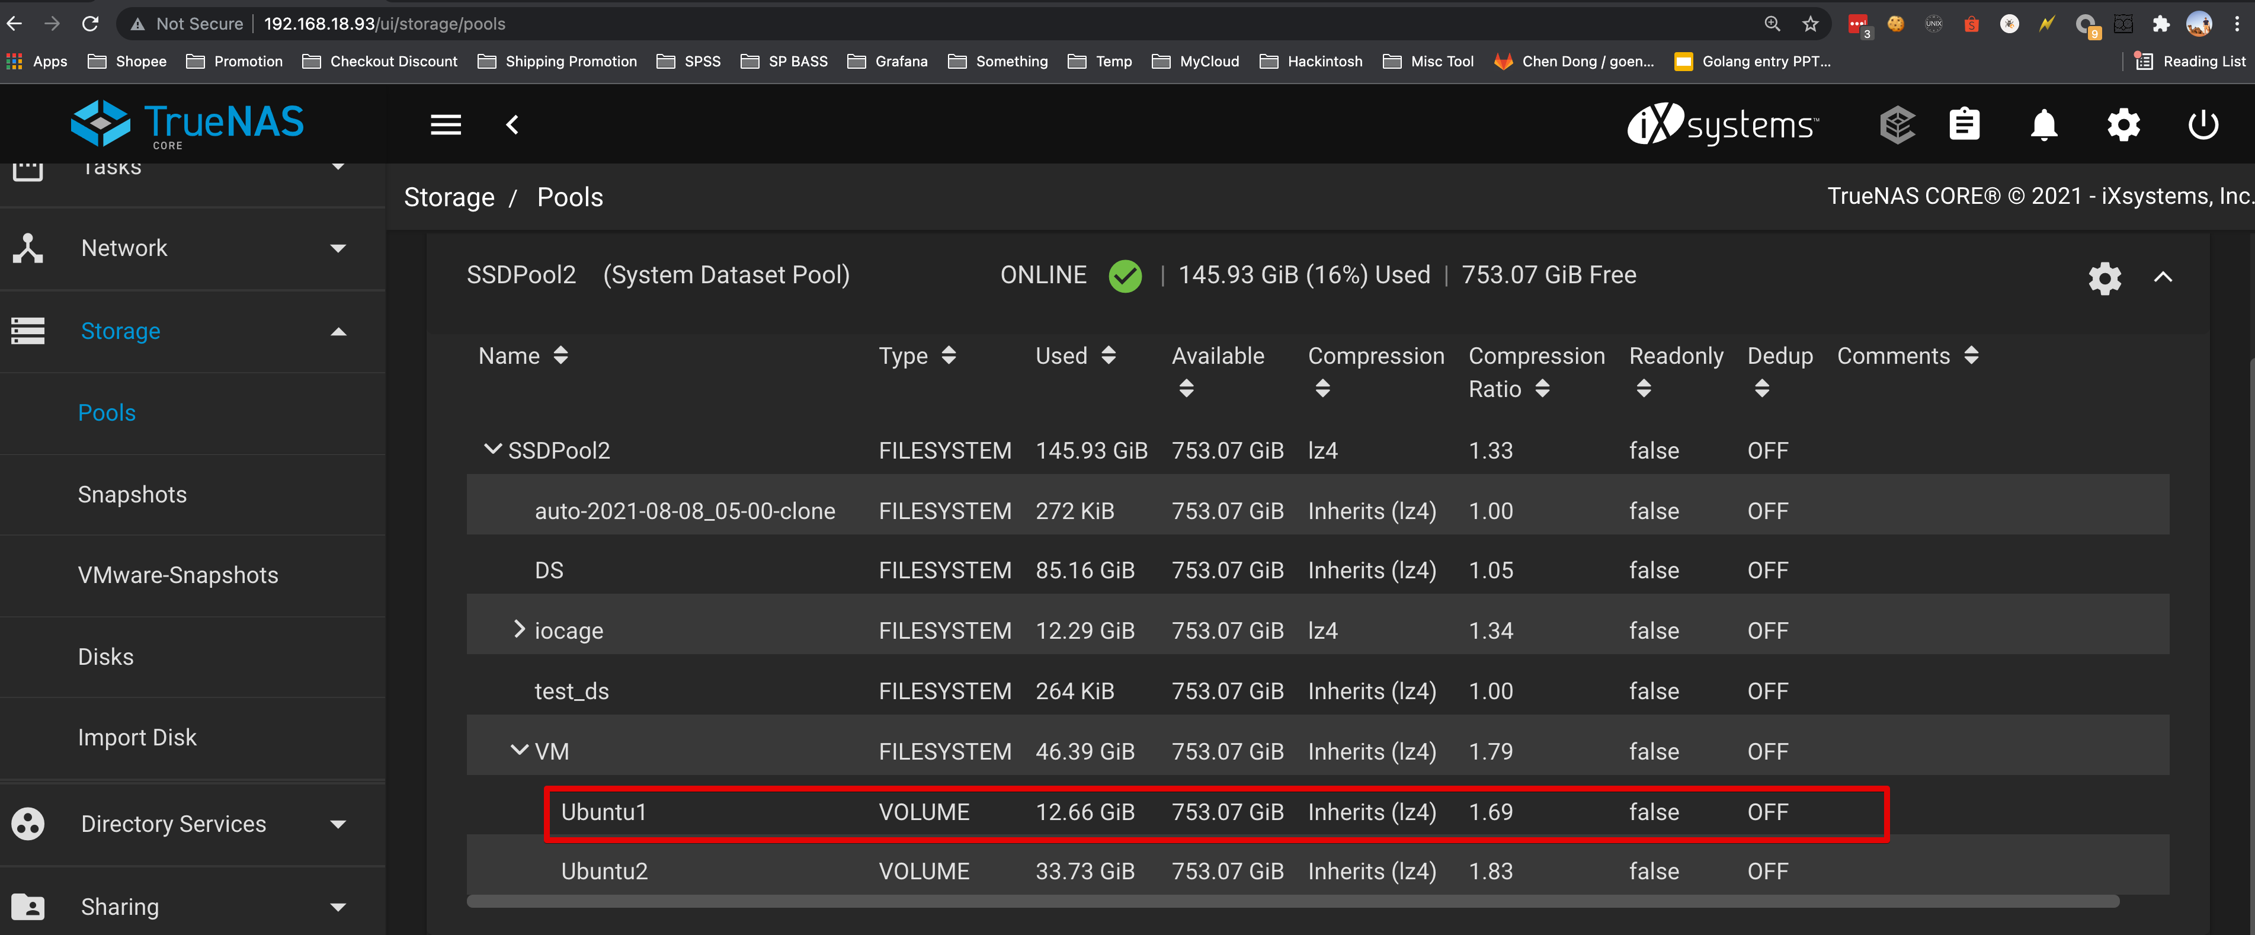This screenshot has height=935, width=2255.
Task: Click the Storage breadcrumb link
Action: pyautogui.click(x=449, y=196)
